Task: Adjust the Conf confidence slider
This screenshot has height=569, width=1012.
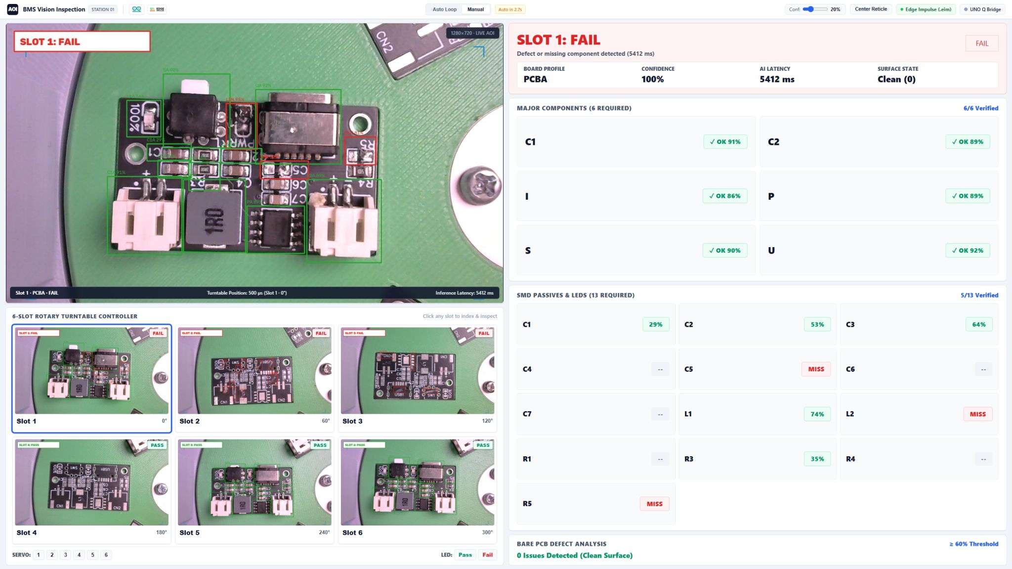Action: 815,9
